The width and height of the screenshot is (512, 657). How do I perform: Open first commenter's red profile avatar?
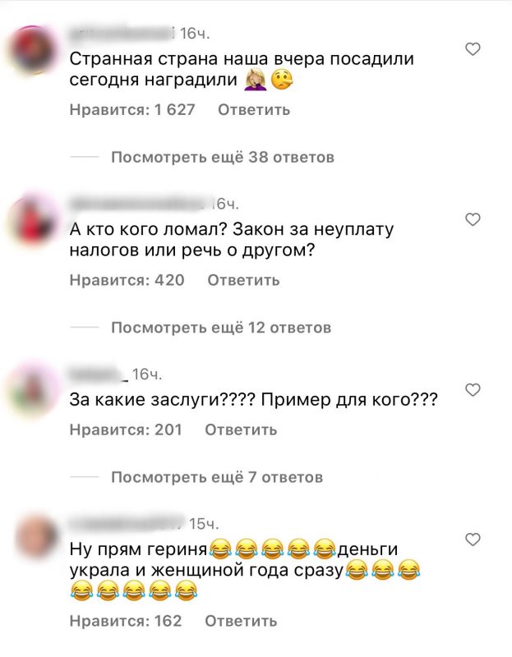tap(33, 50)
